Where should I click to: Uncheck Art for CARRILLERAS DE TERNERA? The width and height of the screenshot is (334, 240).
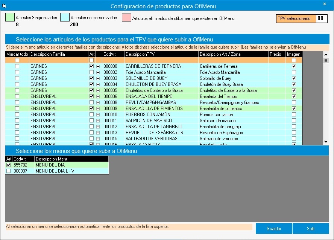point(92,66)
